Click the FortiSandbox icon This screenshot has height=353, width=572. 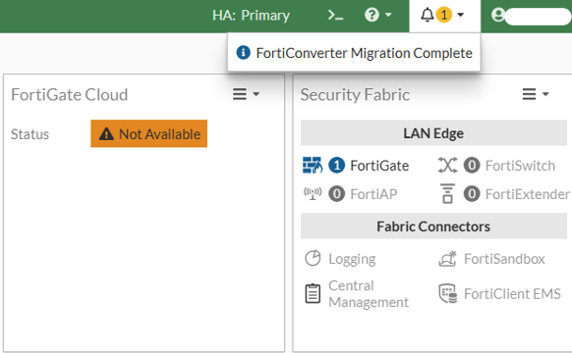[x=447, y=259]
